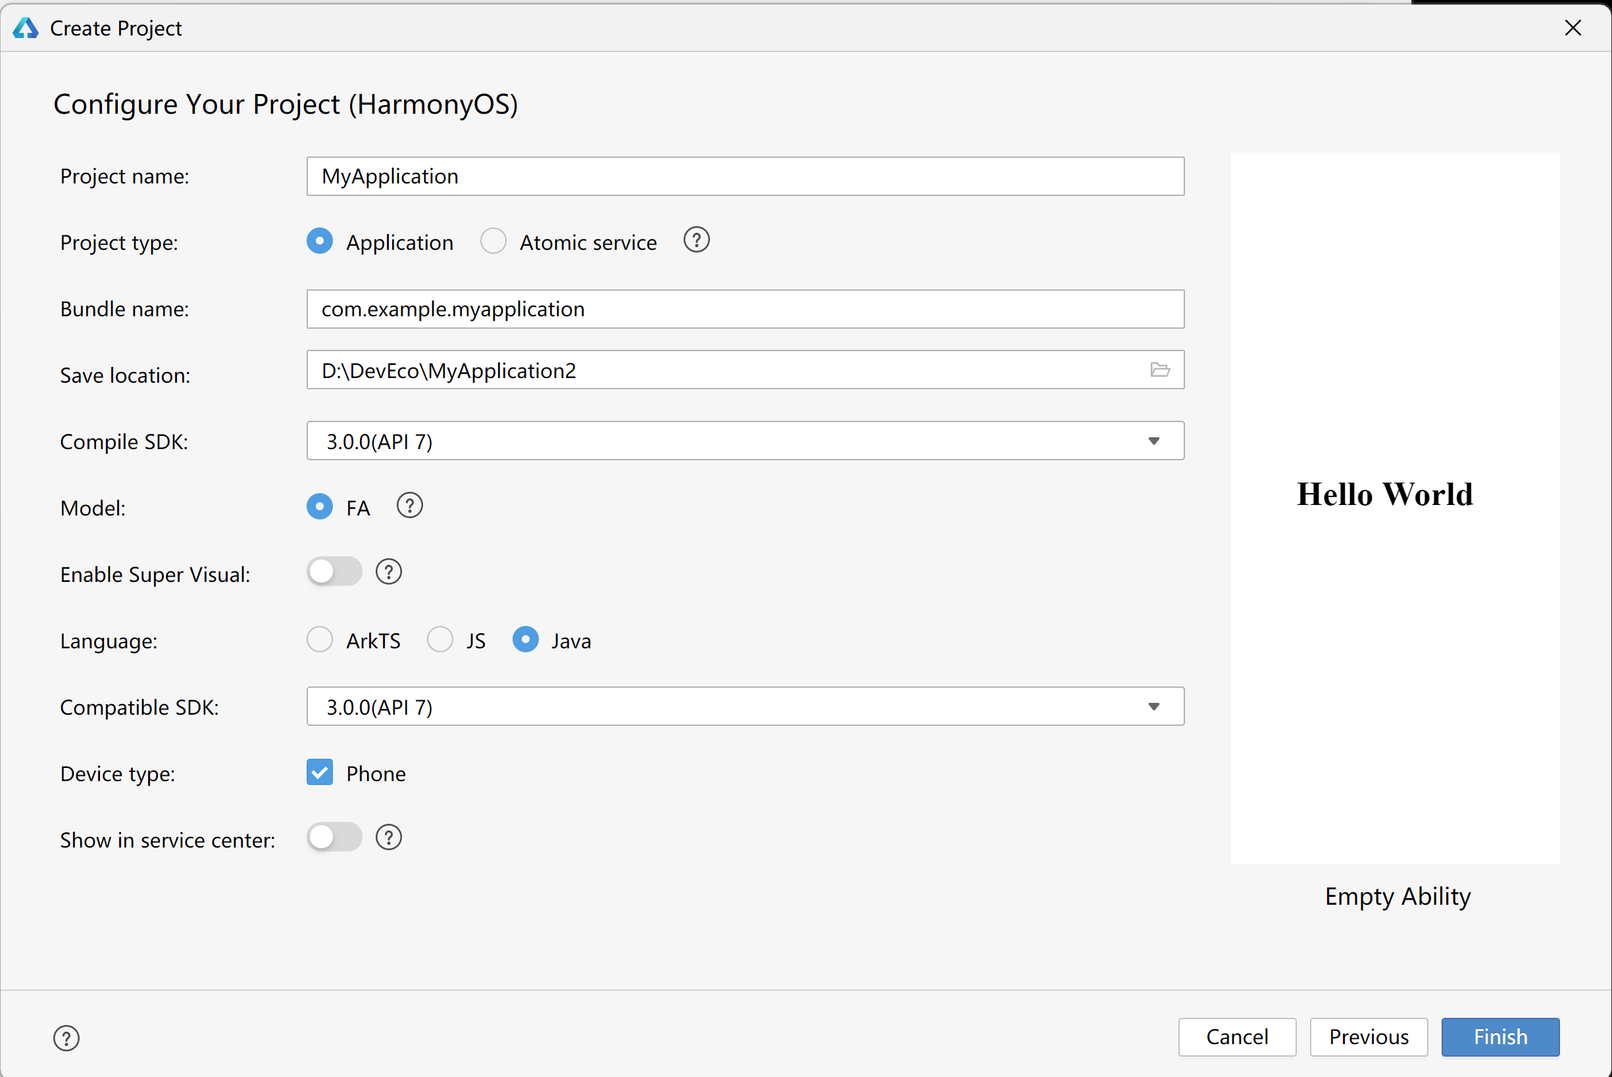Select JS language radio button
The height and width of the screenshot is (1077, 1612).
click(x=440, y=640)
